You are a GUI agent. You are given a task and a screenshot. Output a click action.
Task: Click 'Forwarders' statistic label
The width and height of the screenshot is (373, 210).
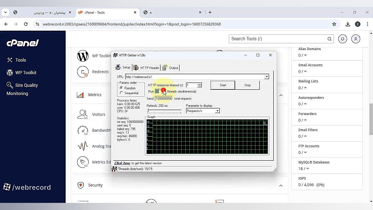pyautogui.click(x=307, y=114)
